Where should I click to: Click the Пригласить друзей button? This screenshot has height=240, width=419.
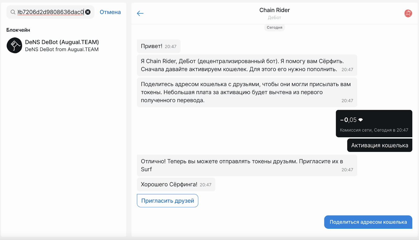[x=168, y=201]
